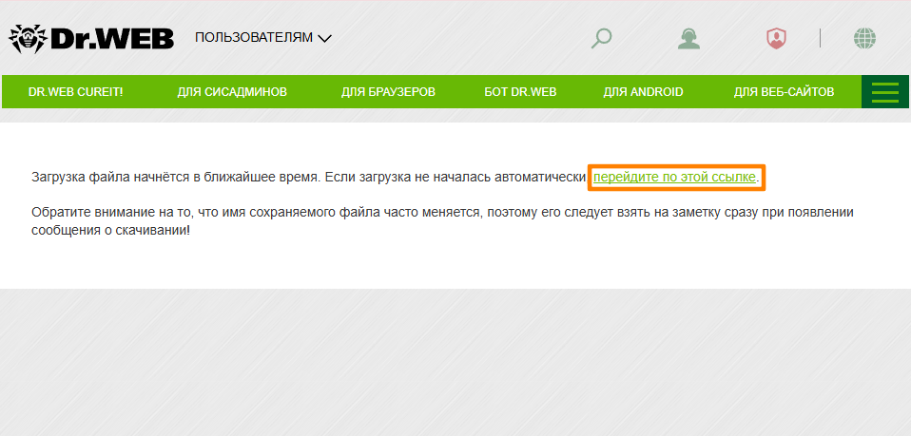Image resolution: width=911 pixels, height=436 pixels.
Task: Click the vertical divider before globe icon
Action: [820, 38]
